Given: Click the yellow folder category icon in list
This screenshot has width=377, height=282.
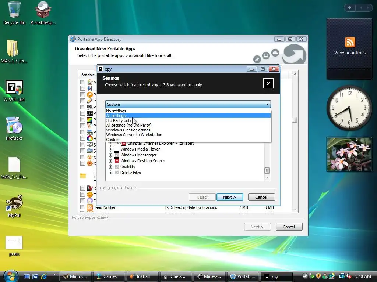Looking at the screenshot, I should (83, 176).
